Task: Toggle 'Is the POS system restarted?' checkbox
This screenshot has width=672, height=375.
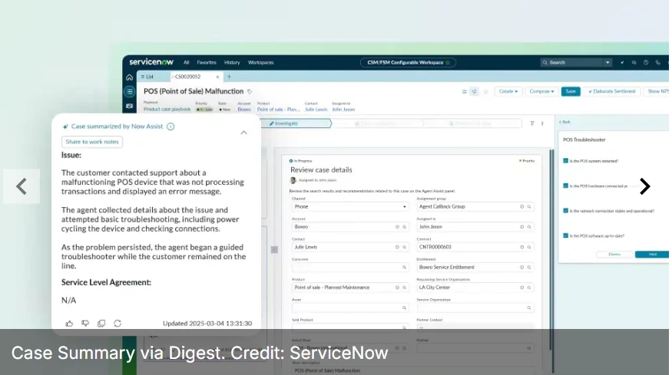Action: click(x=566, y=161)
